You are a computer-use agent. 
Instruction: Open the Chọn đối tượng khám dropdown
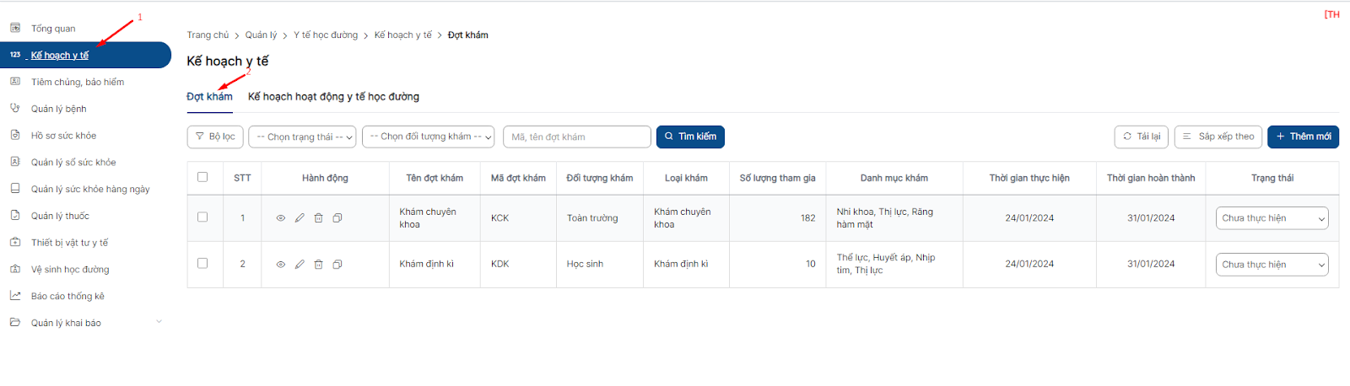(x=428, y=137)
